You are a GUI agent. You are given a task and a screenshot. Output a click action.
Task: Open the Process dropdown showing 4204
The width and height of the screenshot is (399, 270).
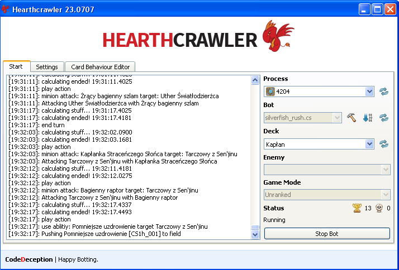[319, 91]
